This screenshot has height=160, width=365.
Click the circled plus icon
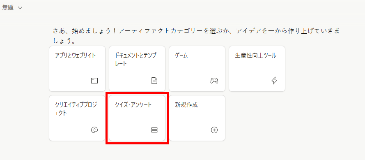pos(214,130)
